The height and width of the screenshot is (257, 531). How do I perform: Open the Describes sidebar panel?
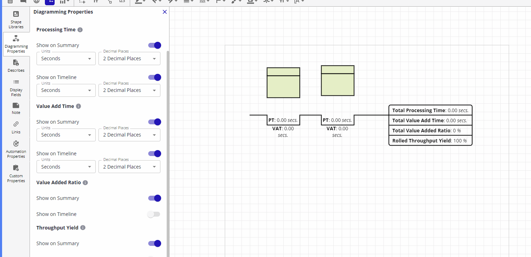[16, 65]
